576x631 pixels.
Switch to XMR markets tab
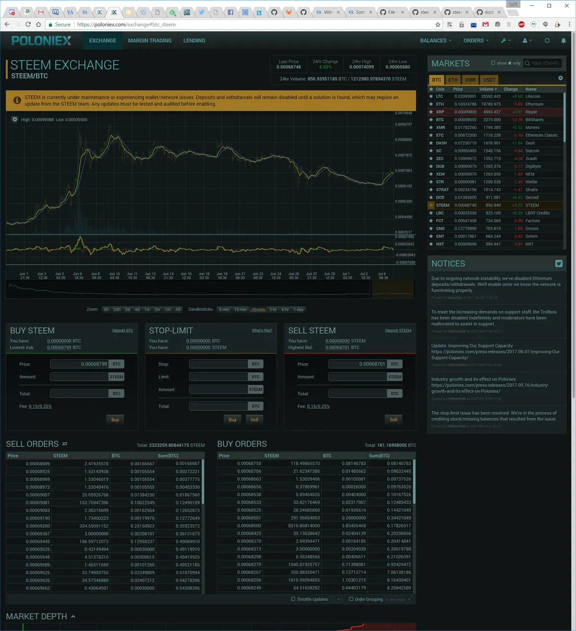[x=470, y=79]
